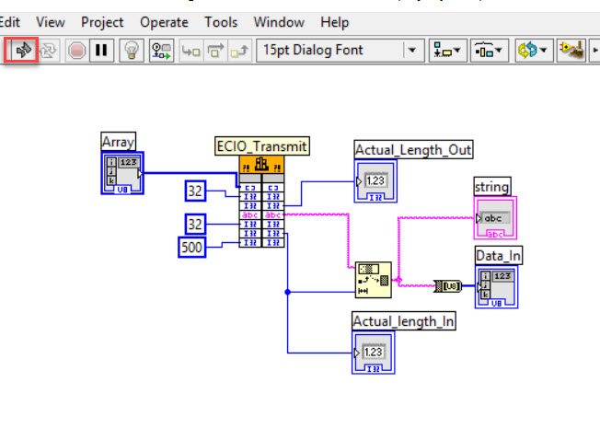Viewport: 600px width, 440px height.
Task: Click the upper 32 constant
Action: click(195, 191)
